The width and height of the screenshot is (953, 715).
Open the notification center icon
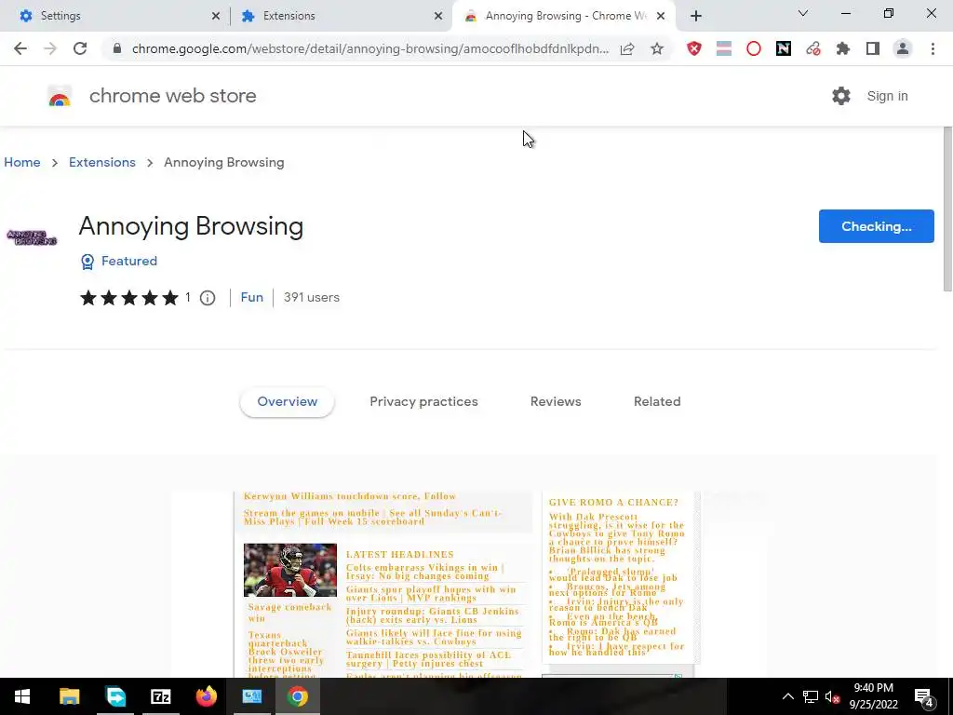pos(924,696)
